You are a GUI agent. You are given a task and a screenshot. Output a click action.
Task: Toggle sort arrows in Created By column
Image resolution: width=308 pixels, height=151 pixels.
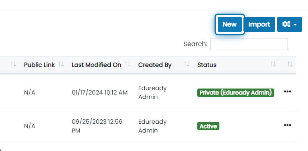186,64
